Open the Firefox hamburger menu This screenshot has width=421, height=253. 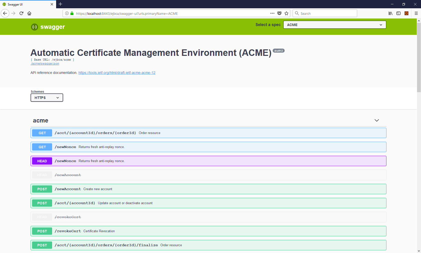[x=416, y=13]
